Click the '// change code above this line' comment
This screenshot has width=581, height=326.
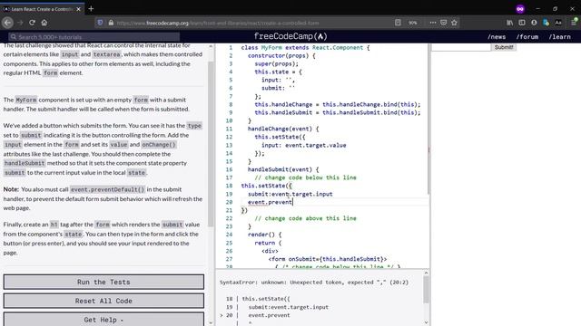(305, 218)
